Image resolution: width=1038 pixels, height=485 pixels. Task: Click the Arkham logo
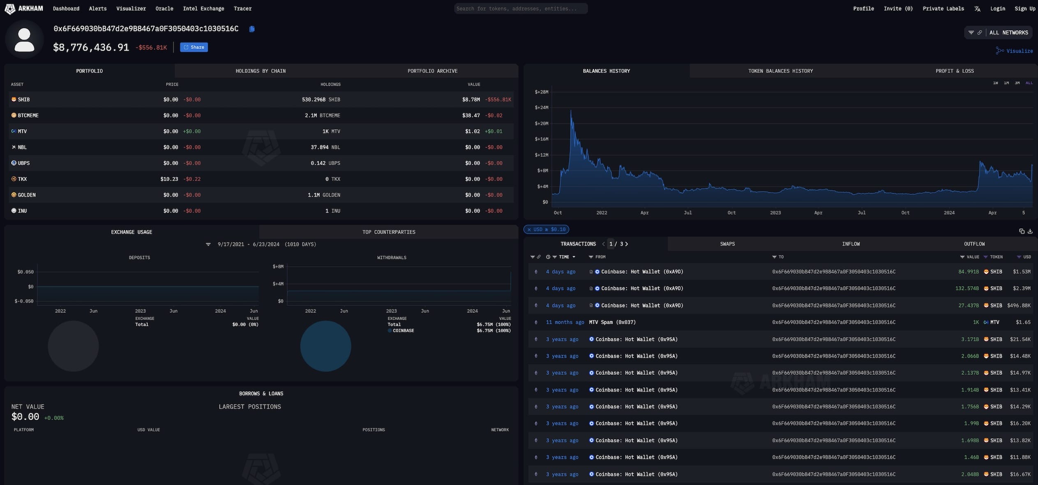pyautogui.click(x=24, y=9)
